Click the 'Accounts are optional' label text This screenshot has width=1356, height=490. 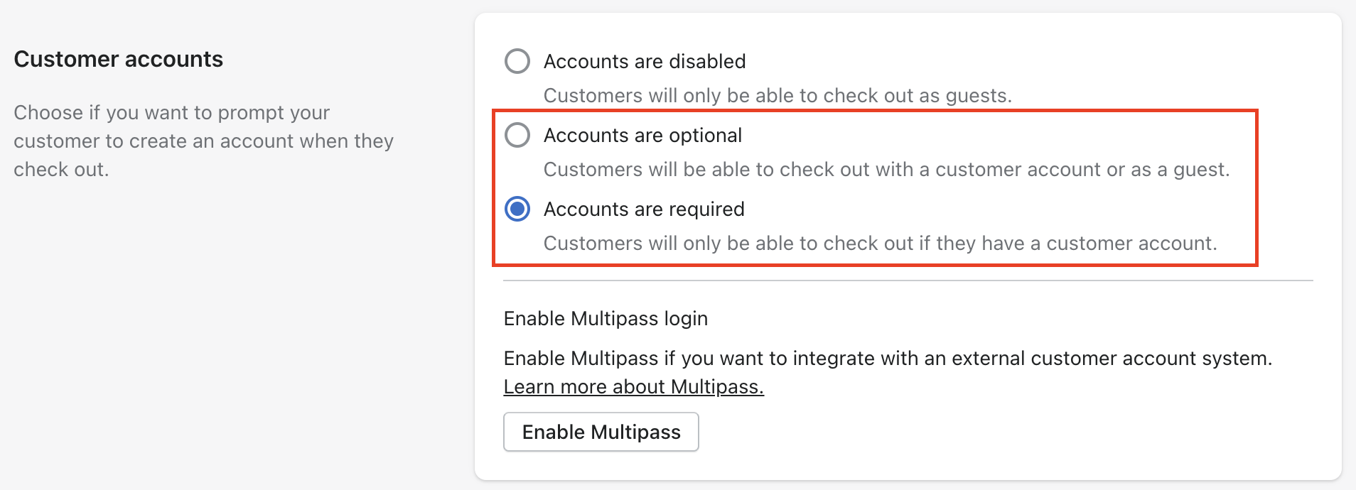tap(642, 135)
